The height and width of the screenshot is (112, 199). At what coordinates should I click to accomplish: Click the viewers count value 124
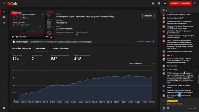[16, 59]
